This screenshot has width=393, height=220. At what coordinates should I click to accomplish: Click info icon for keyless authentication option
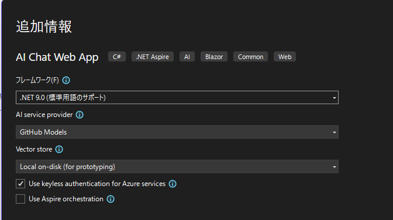tap(173, 184)
